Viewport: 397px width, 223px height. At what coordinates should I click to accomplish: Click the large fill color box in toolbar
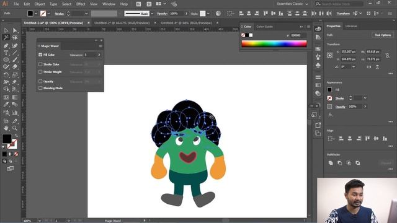(7, 139)
